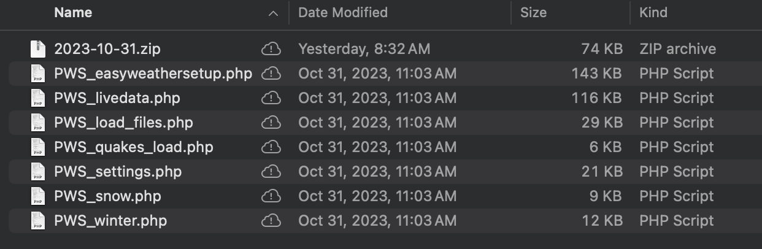The height and width of the screenshot is (249, 762).
Task: Toggle sort order via Name column arrow
Action: (x=274, y=13)
